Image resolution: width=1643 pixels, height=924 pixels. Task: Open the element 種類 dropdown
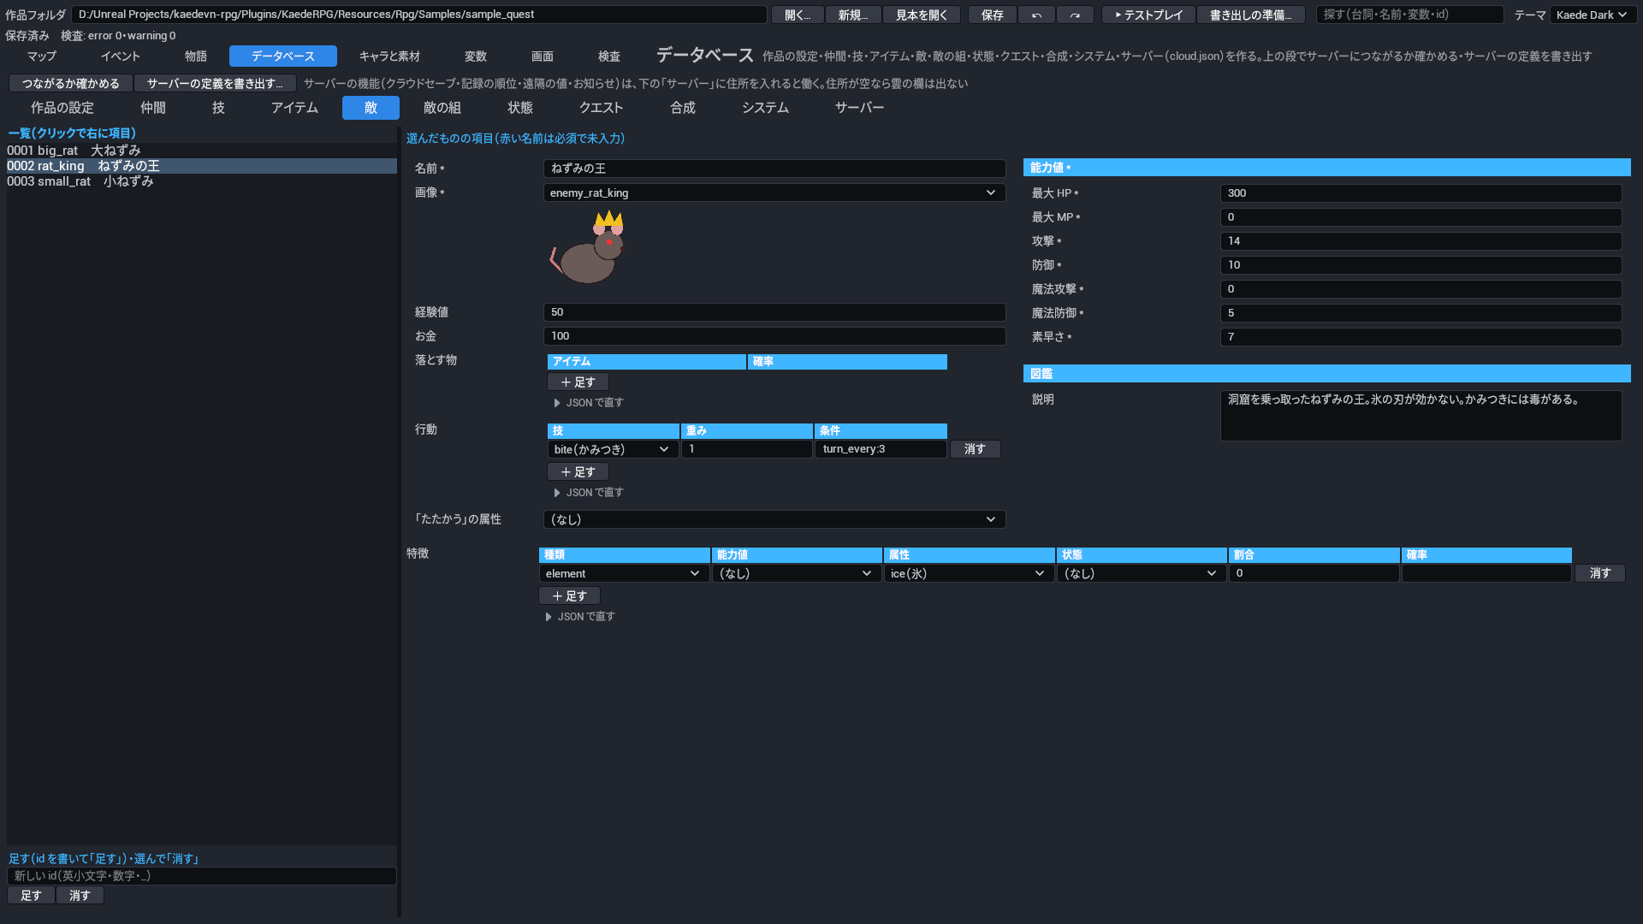[624, 573]
